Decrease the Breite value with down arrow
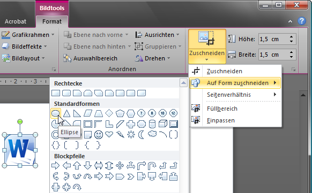Screen dimensions: 312x193 pyautogui.click(x=291, y=57)
